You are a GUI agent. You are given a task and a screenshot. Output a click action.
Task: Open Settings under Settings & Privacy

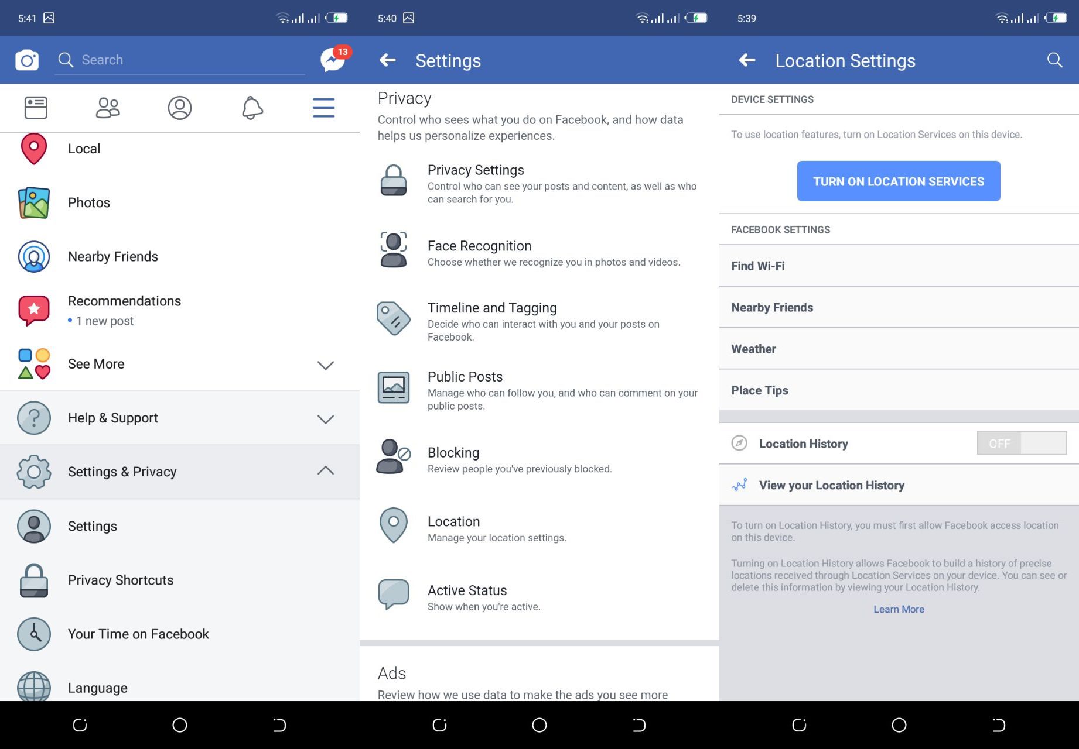(180, 526)
